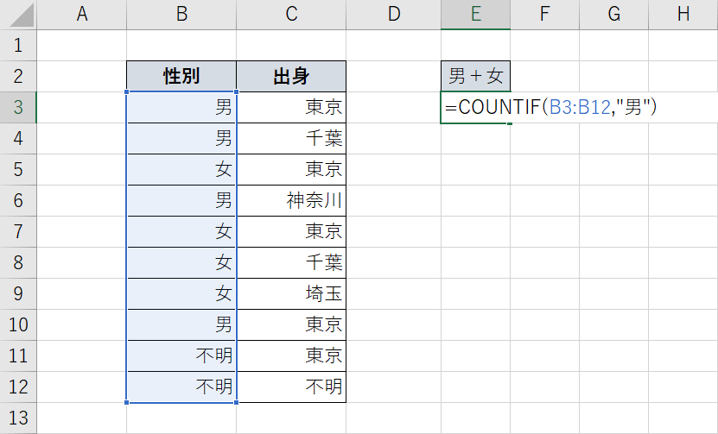This screenshot has width=718, height=434.
Task: Click cell C9 containing 埼玉
Action: point(291,294)
